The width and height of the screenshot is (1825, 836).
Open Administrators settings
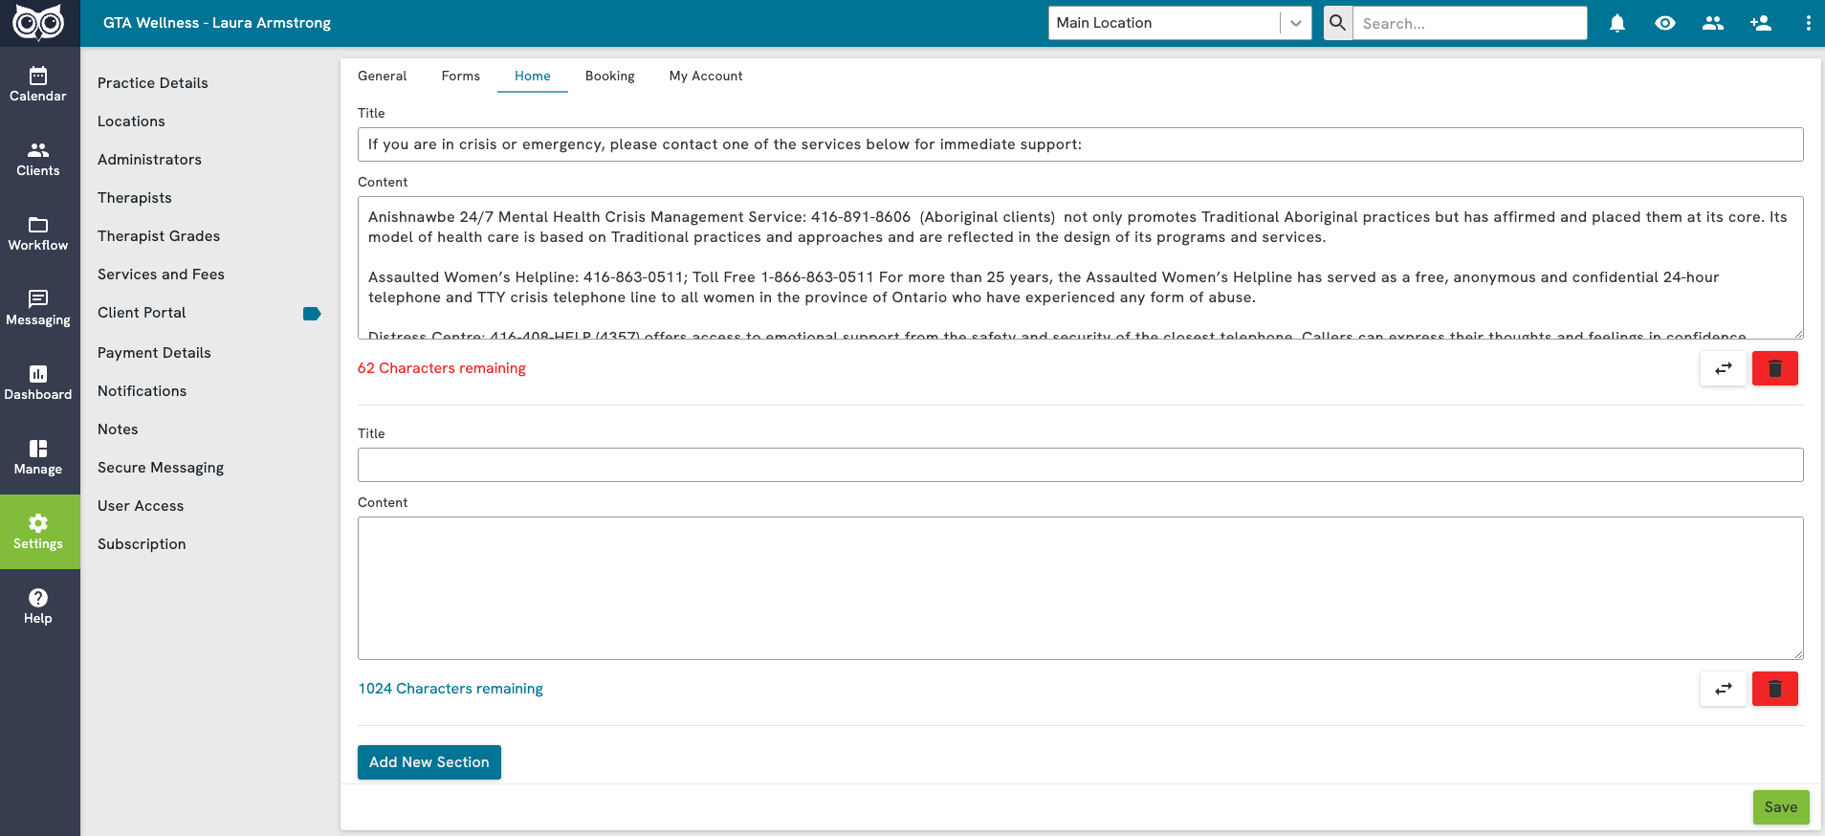click(x=149, y=160)
